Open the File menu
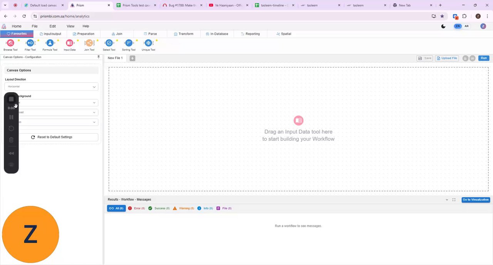493x265 pixels. [35, 26]
